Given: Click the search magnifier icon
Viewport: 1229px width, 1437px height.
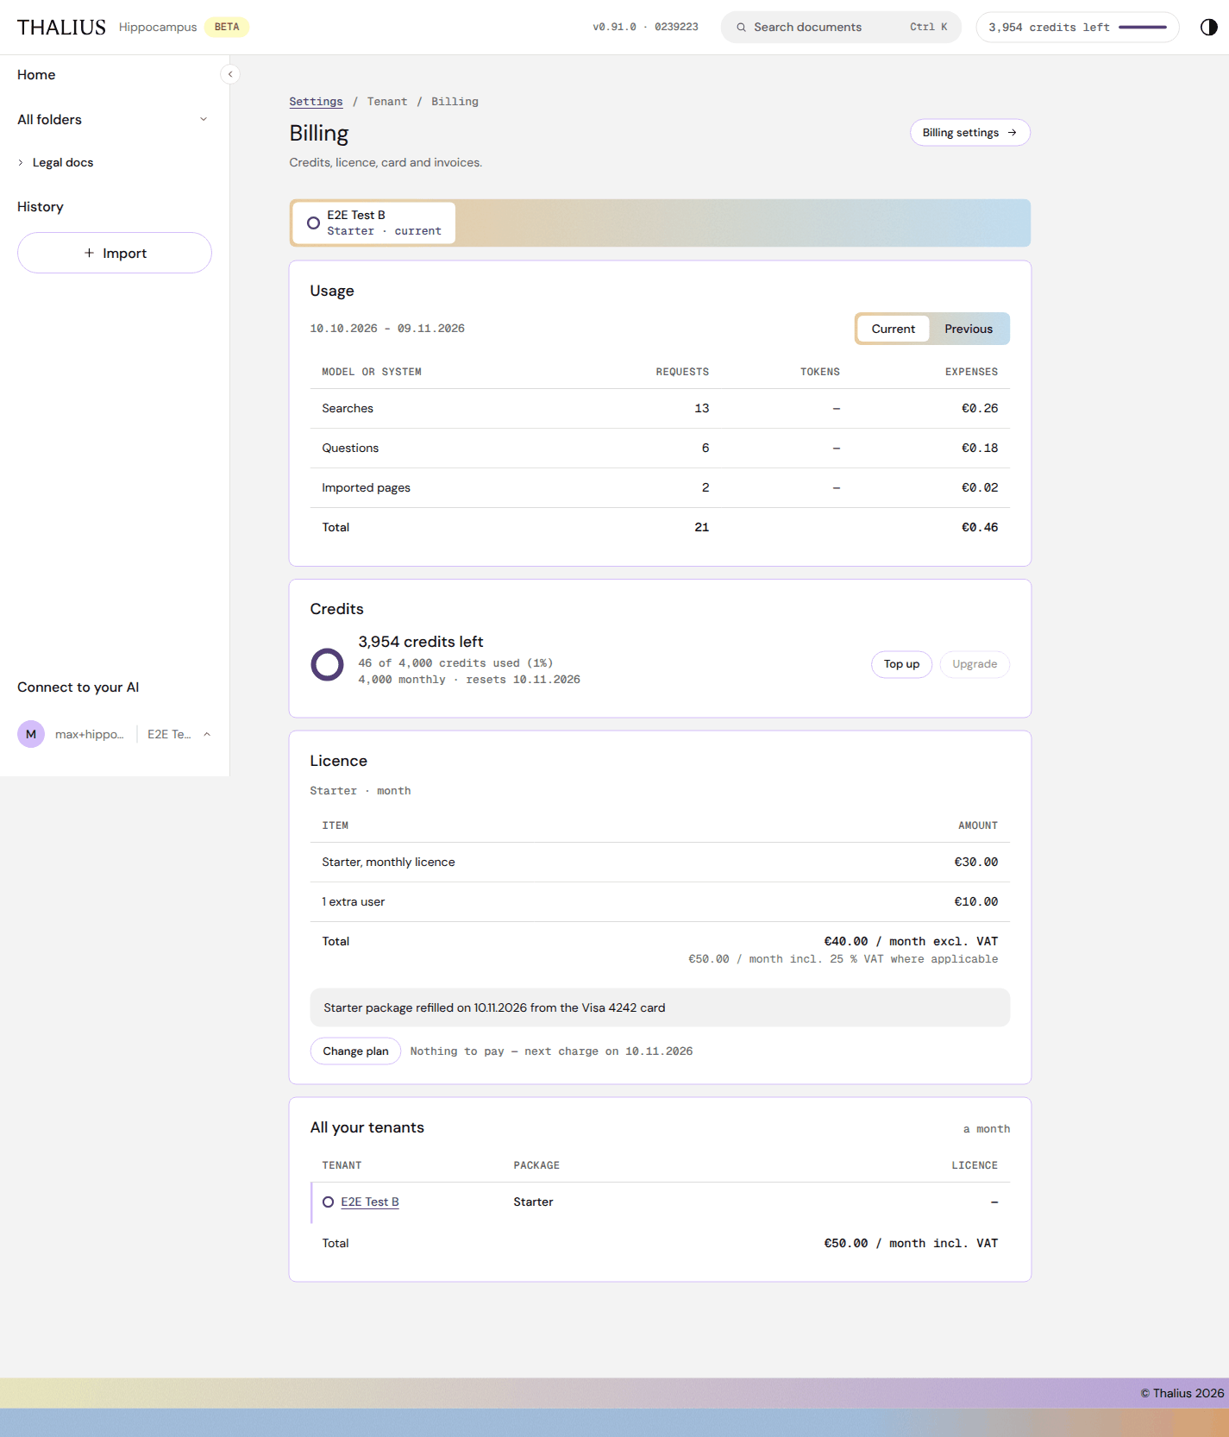Looking at the screenshot, I should click(x=741, y=28).
